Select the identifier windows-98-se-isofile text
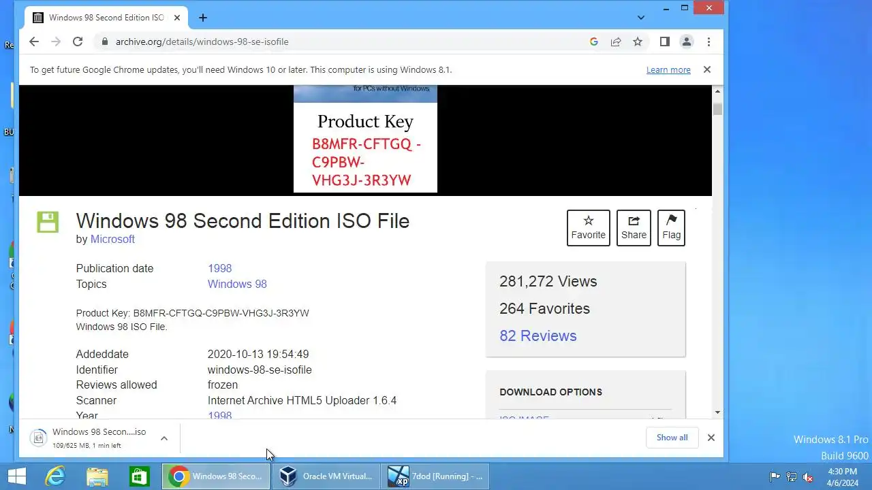 click(260, 370)
